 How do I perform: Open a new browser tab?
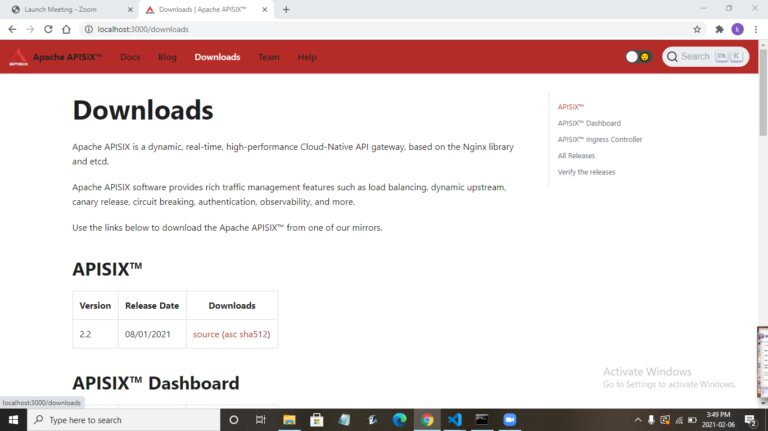tap(286, 10)
